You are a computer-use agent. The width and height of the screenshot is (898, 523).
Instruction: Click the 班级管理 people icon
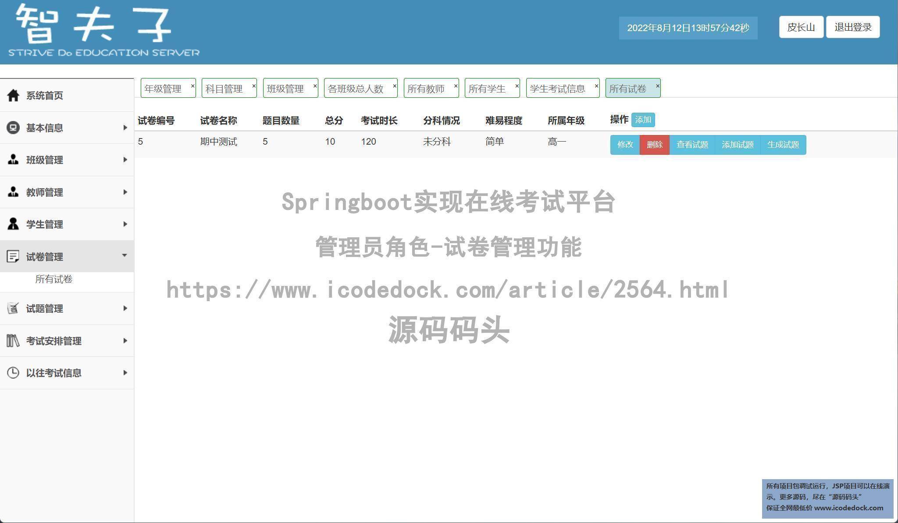[x=13, y=160]
